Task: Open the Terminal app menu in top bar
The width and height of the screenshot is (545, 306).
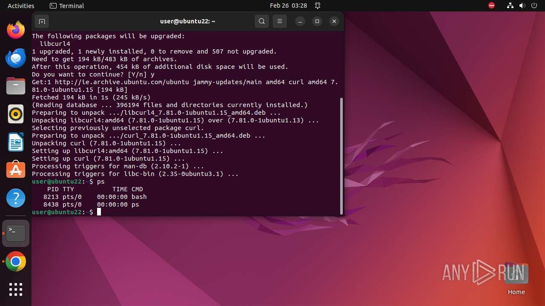Action: (67, 6)
